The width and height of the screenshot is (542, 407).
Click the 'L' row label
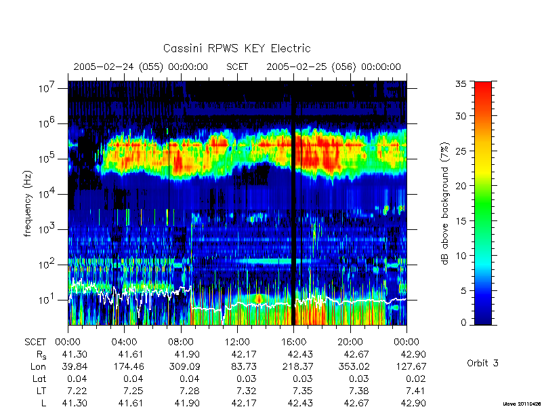point(43,403)
